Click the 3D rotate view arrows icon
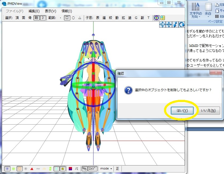 click(162, 25)
